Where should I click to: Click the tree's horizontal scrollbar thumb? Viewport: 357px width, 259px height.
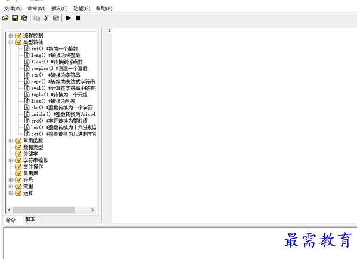pos(44,210)
